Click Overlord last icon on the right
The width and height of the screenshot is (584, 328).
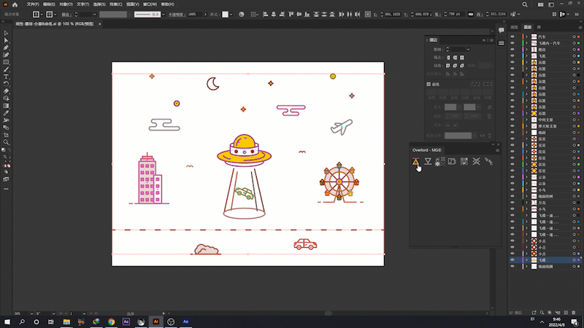click(488, 161)
